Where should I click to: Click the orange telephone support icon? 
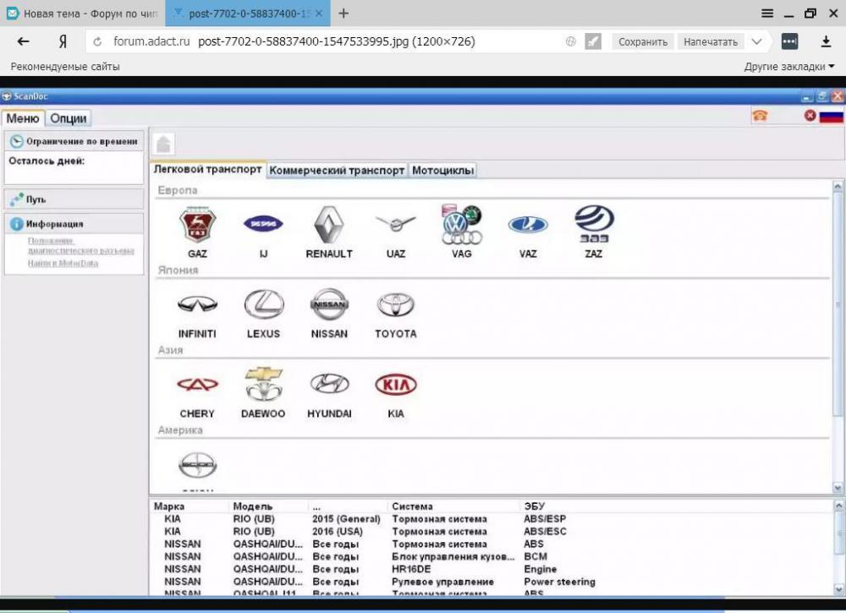tap(760, 116)
